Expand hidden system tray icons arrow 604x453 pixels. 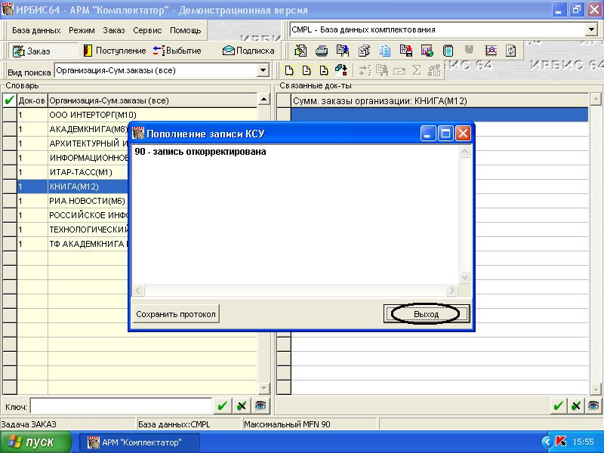click(x=547, y=442)
